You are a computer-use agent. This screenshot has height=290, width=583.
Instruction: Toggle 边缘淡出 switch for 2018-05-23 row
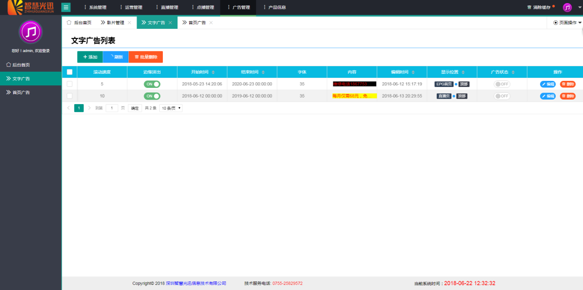pos(152,84)
